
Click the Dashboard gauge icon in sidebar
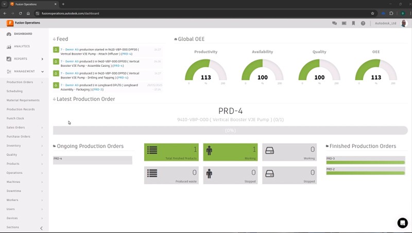pos(9,34)
